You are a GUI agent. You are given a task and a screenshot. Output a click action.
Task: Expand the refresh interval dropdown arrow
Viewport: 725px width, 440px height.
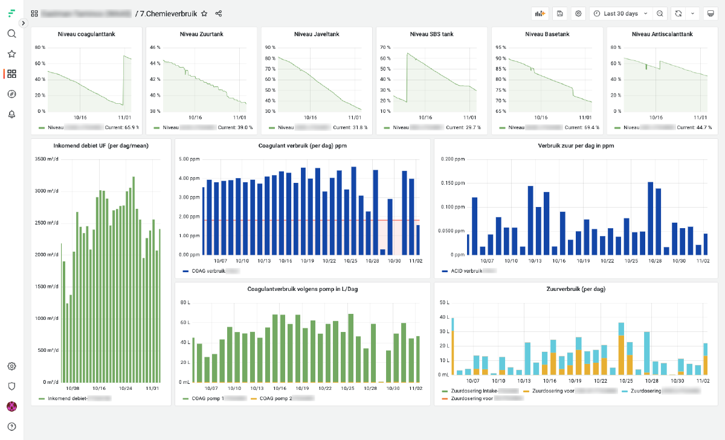click(x=692, y=13)
